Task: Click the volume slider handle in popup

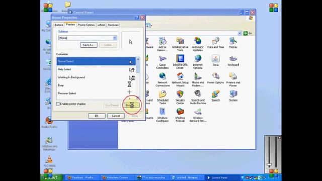Action: pyautogui.click(x=269, y=164)
